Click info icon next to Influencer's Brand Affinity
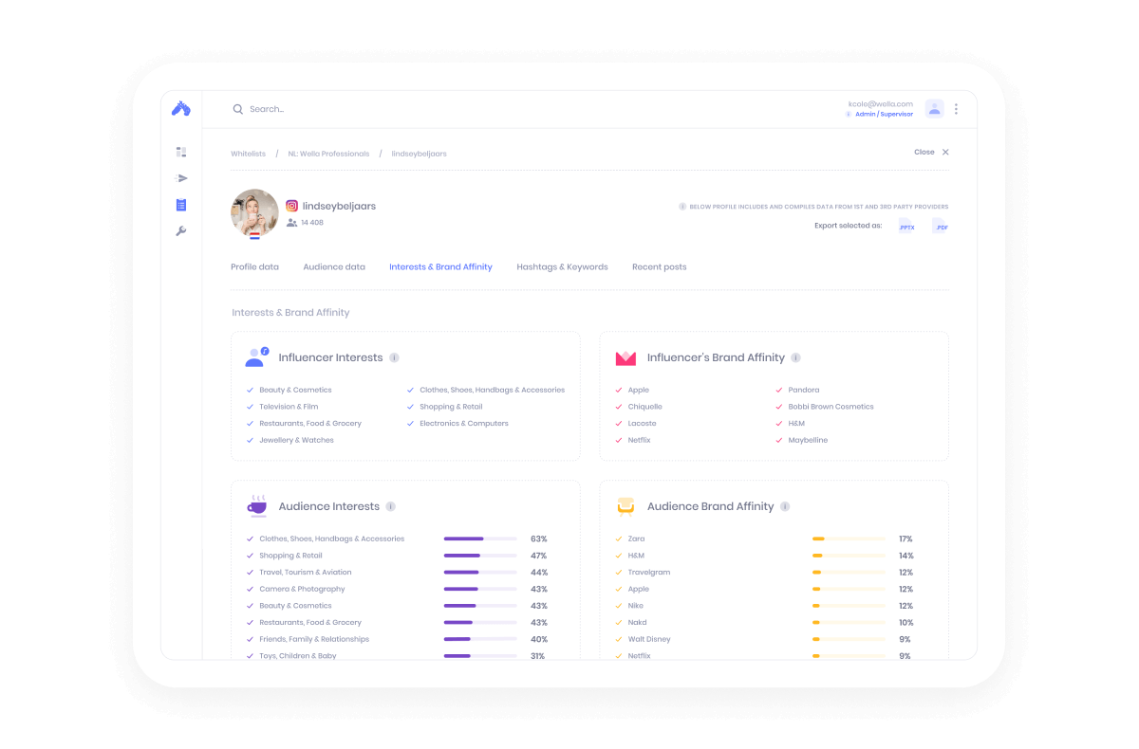This screenshot has width=1139, height=749. pos(795,357)
